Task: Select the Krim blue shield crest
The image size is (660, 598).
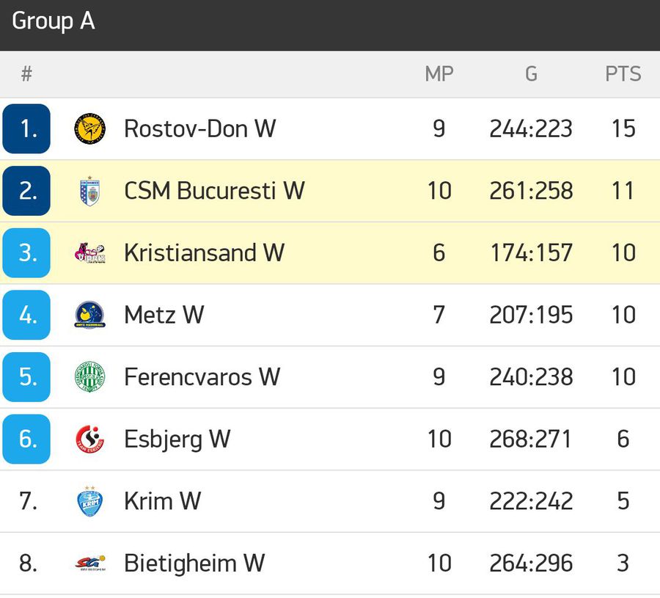Action: click(89, 501)
